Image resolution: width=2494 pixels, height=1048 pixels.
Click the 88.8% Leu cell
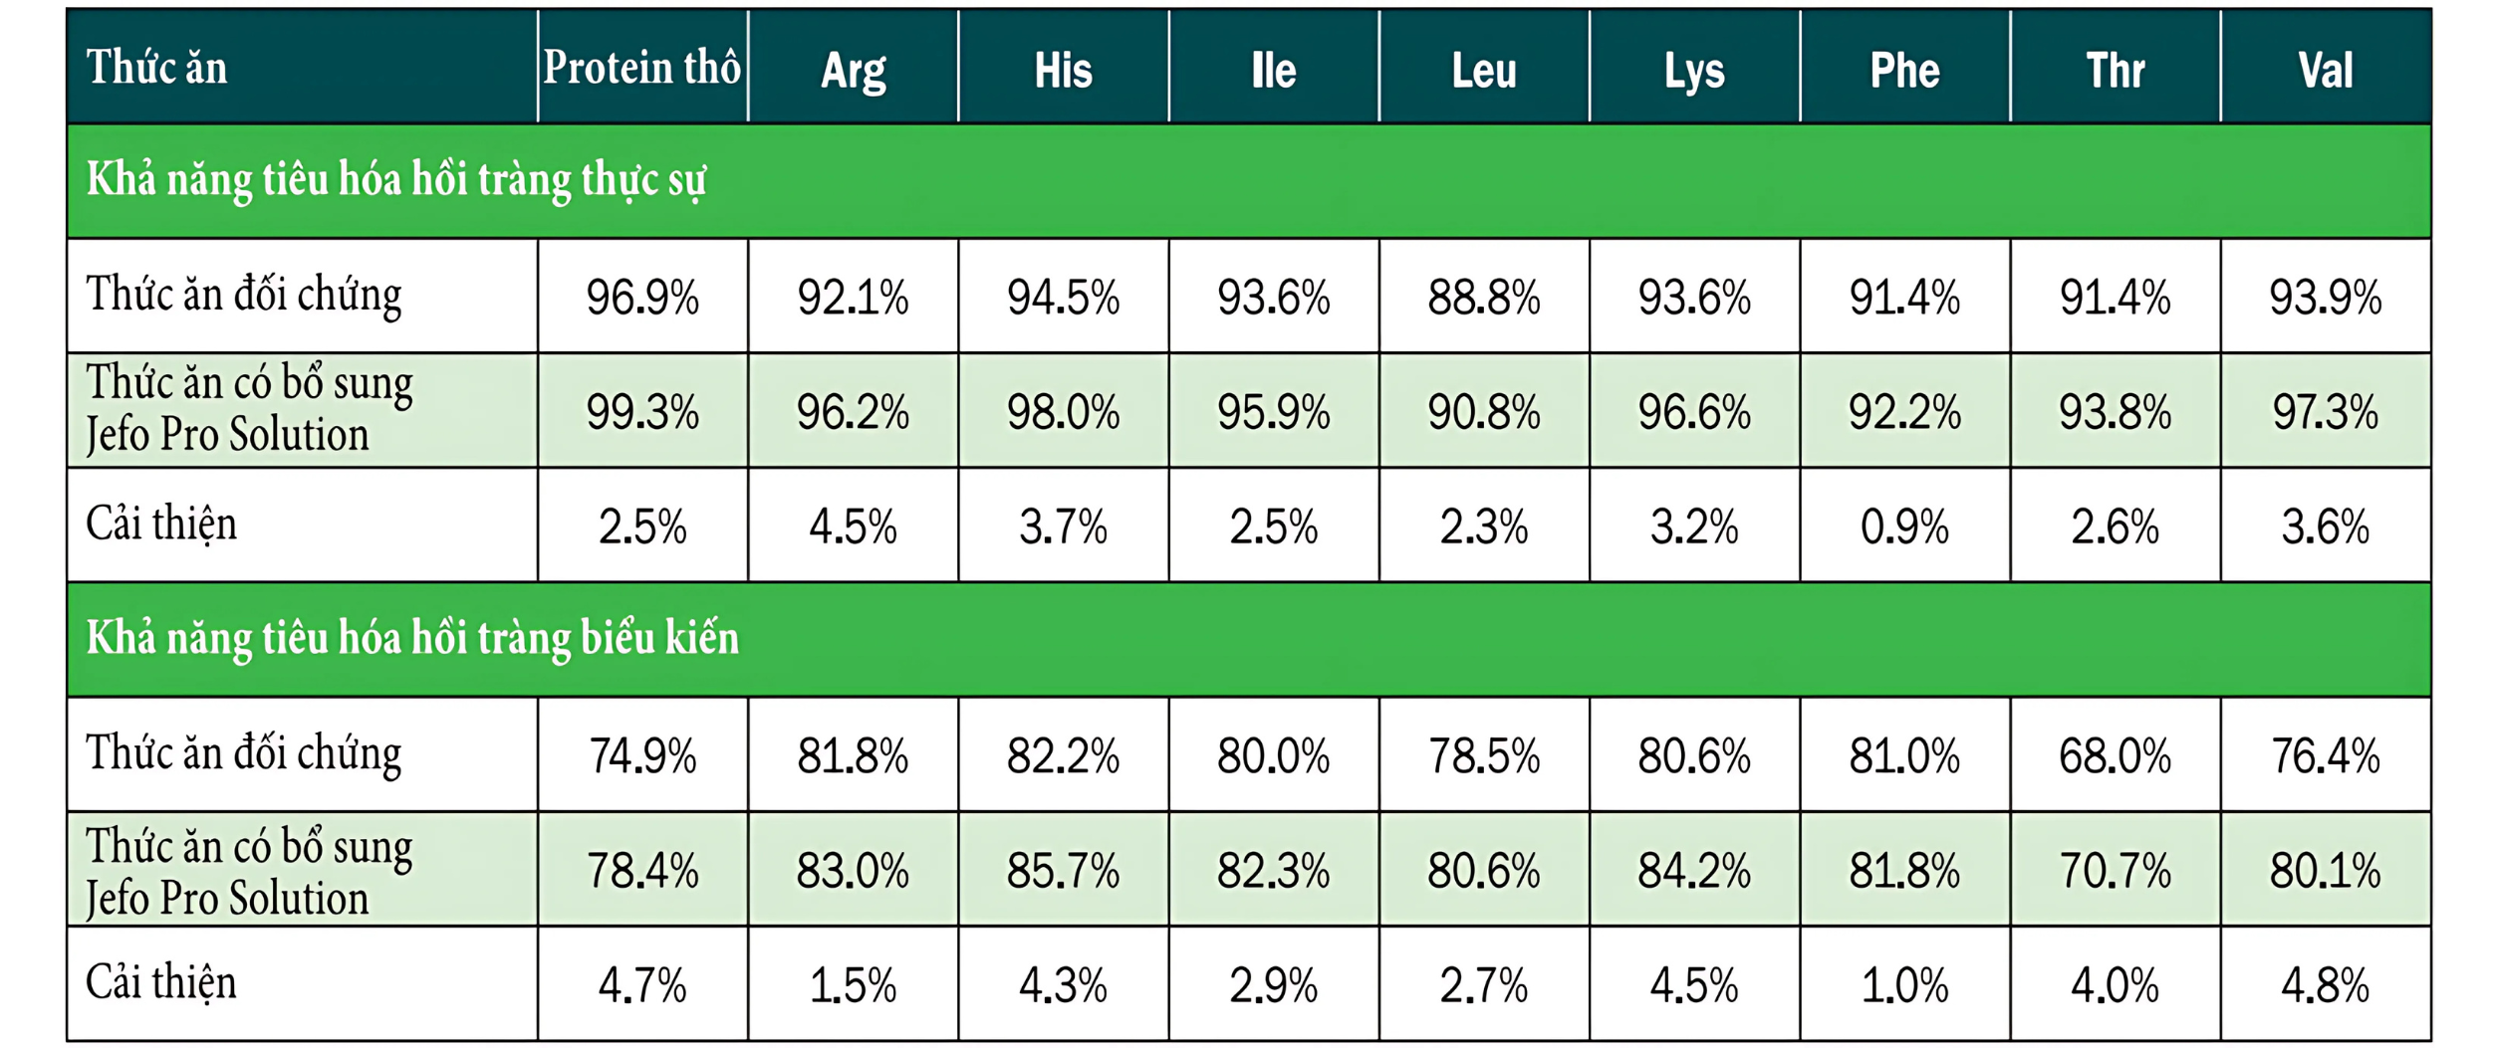pyautogui.click(x=1483, y=297)
